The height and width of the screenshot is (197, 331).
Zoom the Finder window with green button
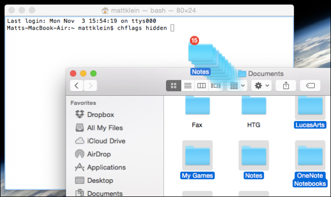coord(93,73)
